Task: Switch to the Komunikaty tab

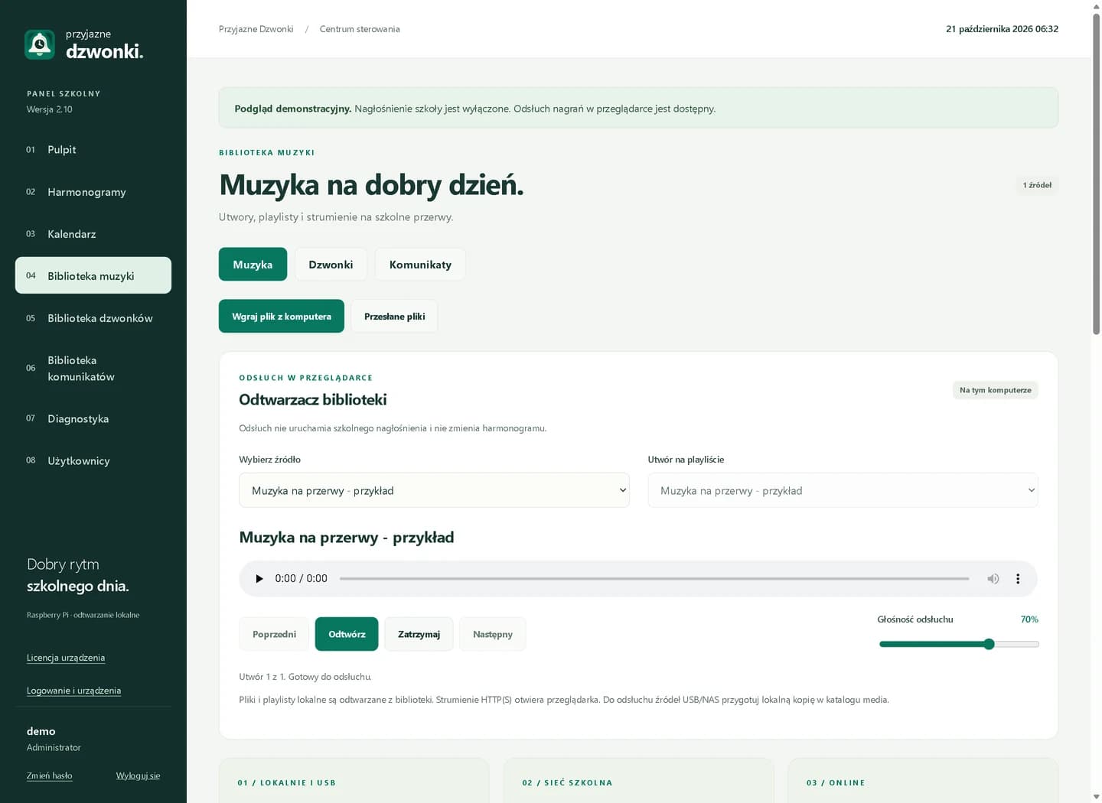Action: point(420,265)
